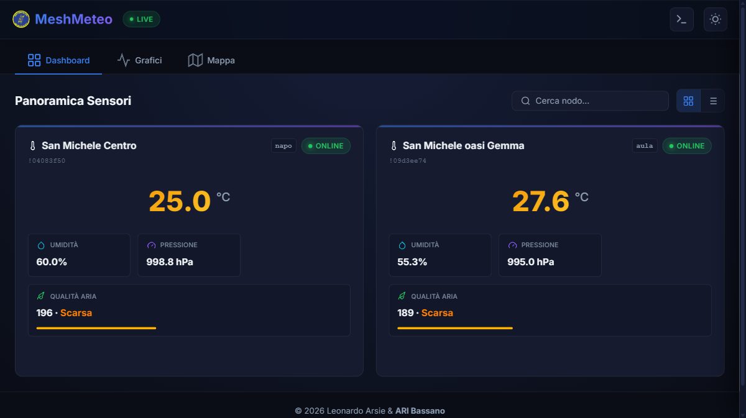Click the aula tag label
This screenshot has height=418, width=746.
(645, 146)
